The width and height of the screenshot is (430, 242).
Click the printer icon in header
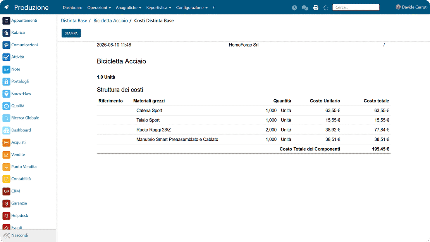pos(316,8)
